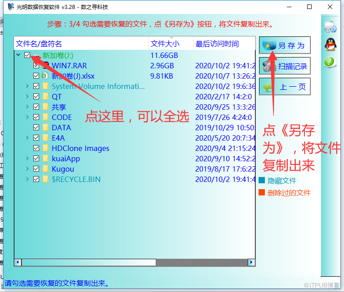Click the WIN7.RAR archive file icon

(x=45, y=66)
